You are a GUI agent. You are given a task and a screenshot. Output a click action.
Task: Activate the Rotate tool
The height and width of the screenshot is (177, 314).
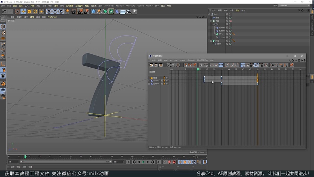tap(35, 11)
